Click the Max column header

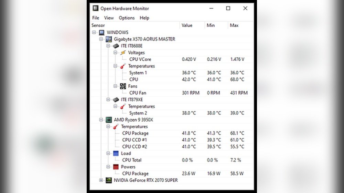tap(234, 25)
